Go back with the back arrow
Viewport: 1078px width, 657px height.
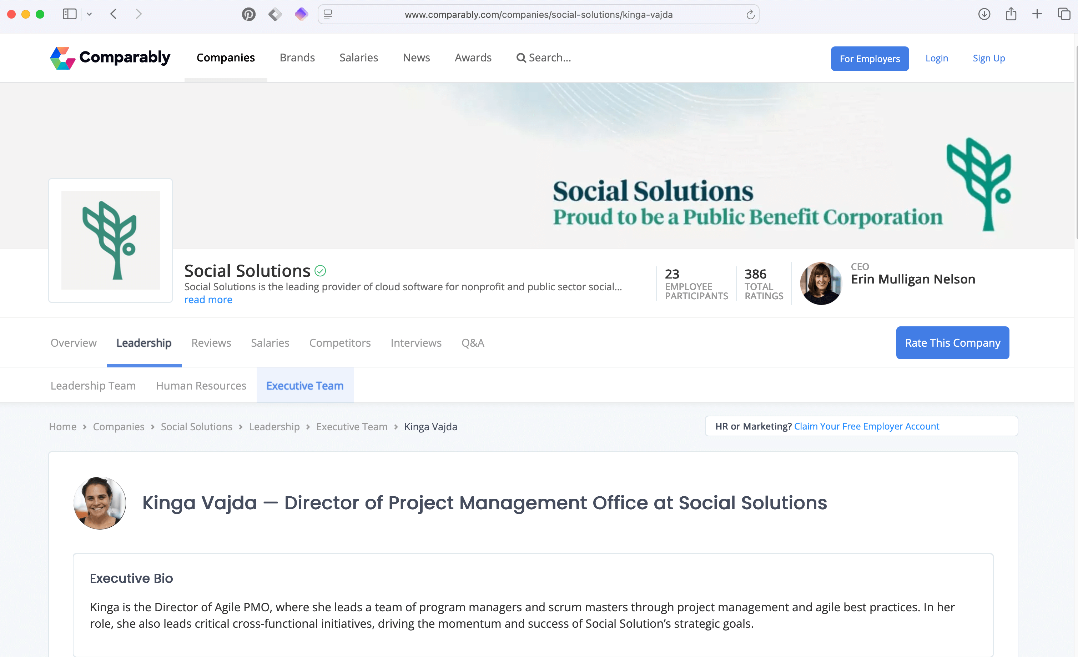coord(113,14)
